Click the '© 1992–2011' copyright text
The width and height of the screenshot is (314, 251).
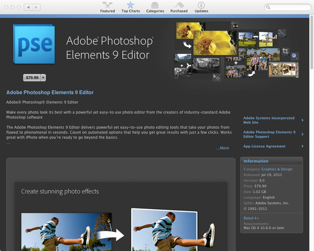click(x=255, y=209)
